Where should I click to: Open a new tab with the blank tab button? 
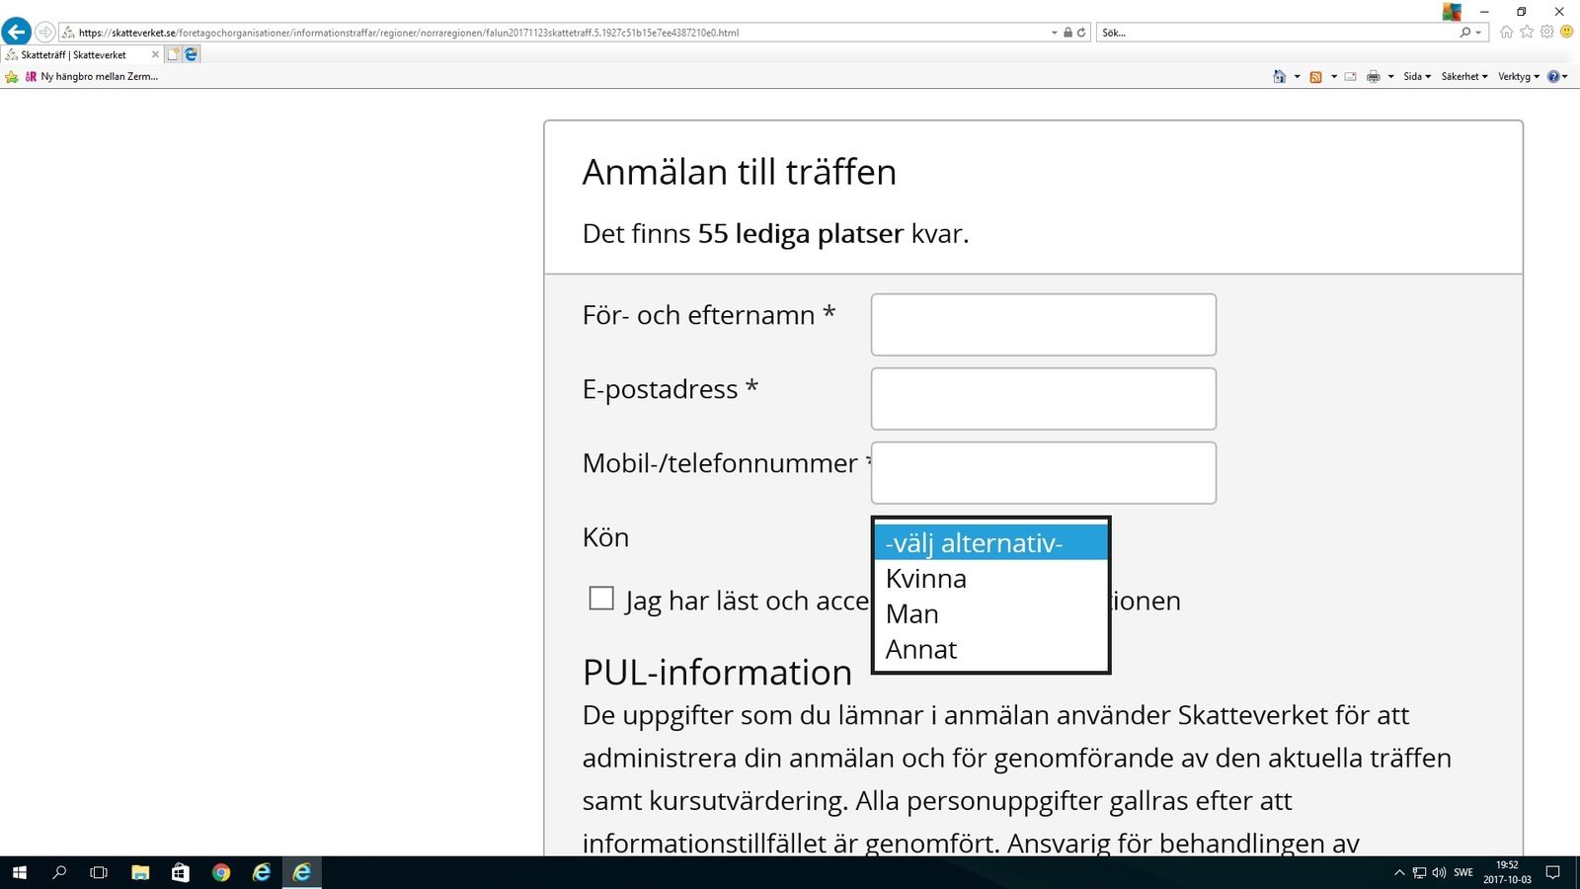(173, 54)
